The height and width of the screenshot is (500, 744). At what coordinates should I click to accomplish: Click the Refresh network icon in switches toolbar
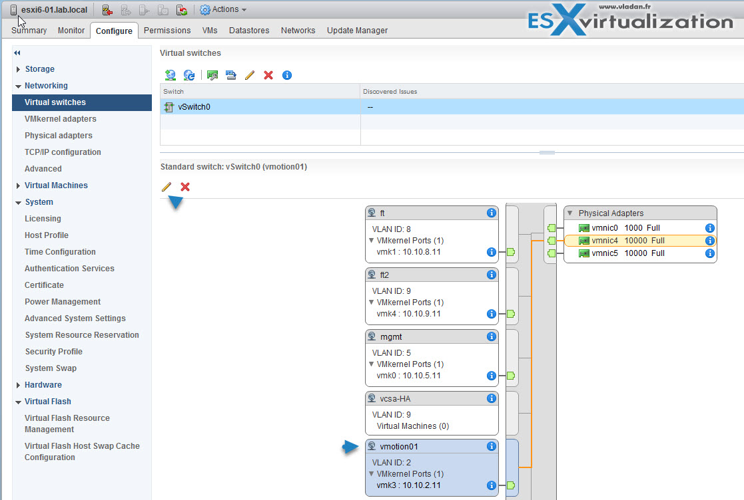[x=189, y=75]
